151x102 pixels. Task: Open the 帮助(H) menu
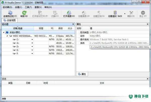pyautogui.click(x=48, y=7)
